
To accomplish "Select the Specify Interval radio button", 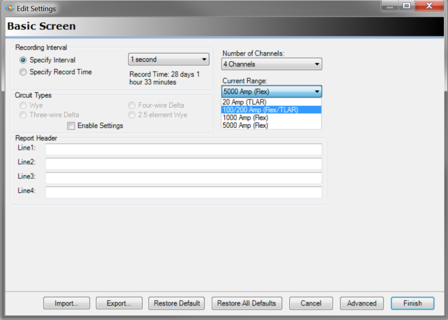I will coord(23,60).
